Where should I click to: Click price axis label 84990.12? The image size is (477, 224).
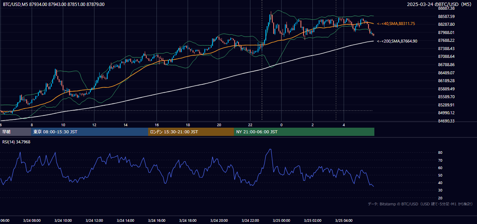[446, 113]
